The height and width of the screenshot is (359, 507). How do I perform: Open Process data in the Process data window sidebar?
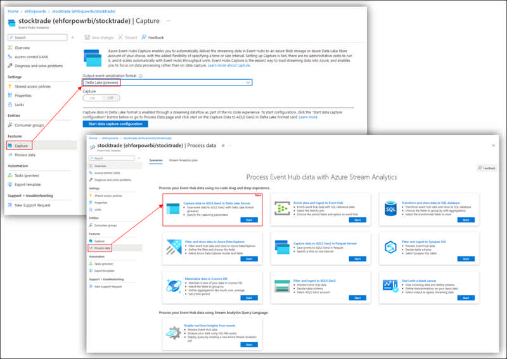pos(102,248)
